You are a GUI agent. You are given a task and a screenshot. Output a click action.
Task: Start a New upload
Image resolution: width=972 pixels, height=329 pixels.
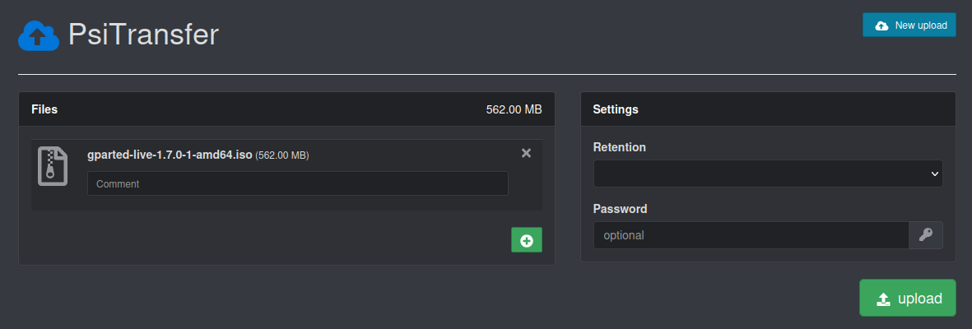[x=909, y=25]
